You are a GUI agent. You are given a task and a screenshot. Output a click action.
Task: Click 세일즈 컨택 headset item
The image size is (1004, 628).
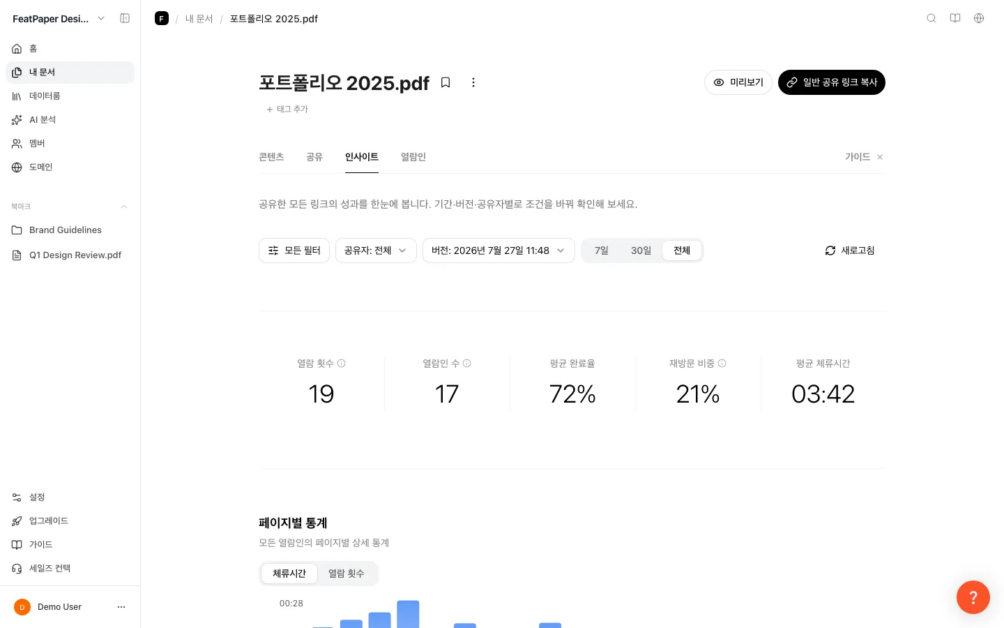pyautogui.click(x=70, y=569)
